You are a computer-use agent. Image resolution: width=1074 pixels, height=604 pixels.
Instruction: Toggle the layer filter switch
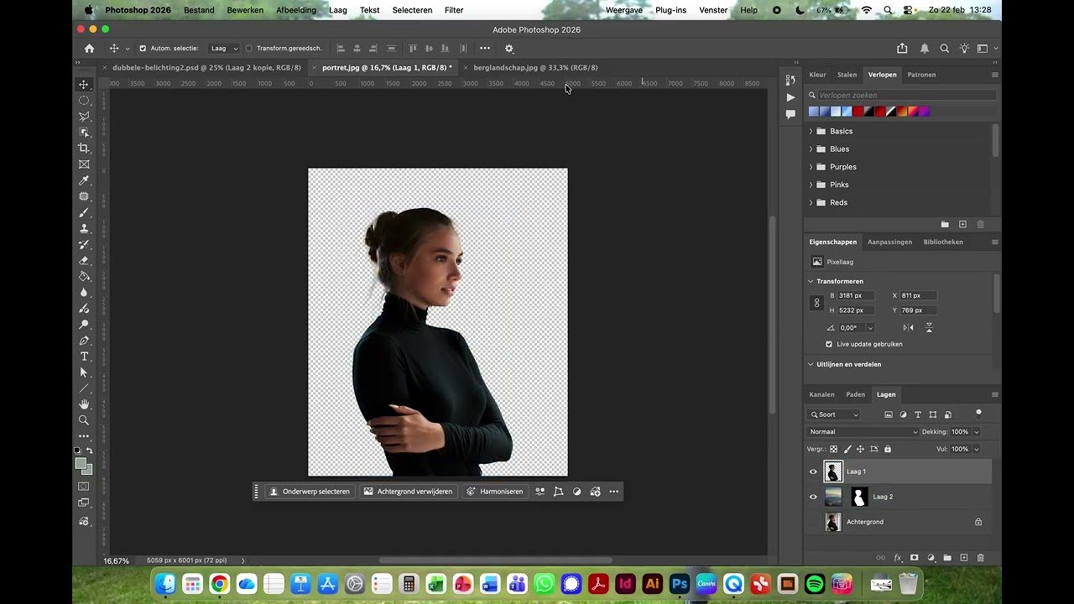point(978,414)
